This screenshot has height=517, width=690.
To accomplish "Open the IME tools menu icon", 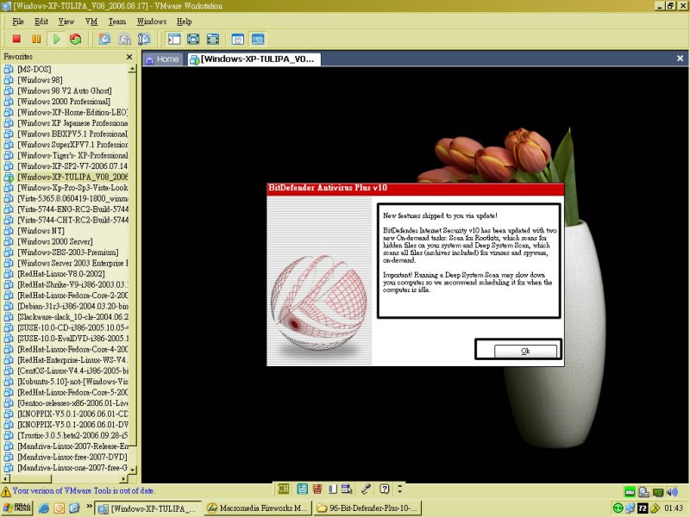I will click(347, 489).
